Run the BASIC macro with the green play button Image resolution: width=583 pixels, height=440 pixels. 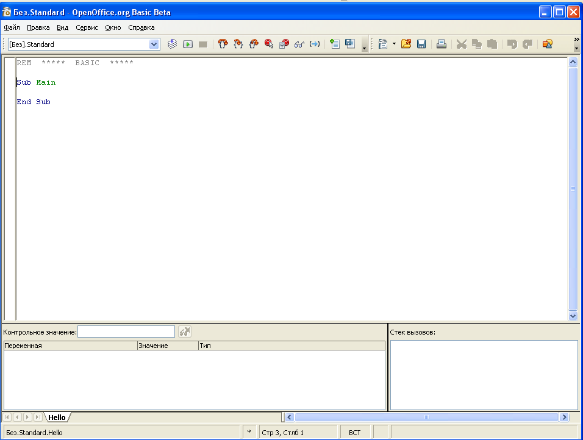(188, 44)
